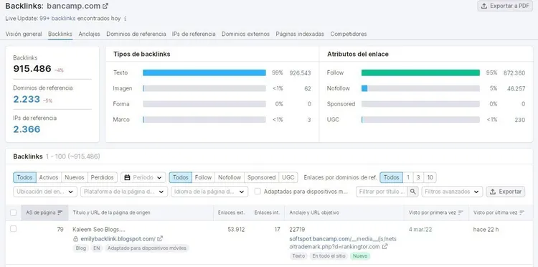Click the calendar icon in Período filter
538x267 pixels.
(x=127, y=177)
